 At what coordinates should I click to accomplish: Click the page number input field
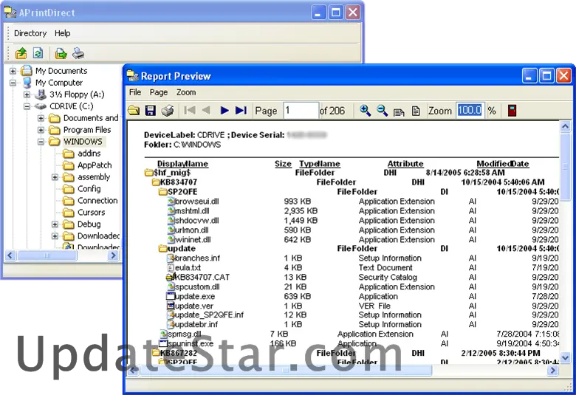pyautogui.click(x=301, y=110)
